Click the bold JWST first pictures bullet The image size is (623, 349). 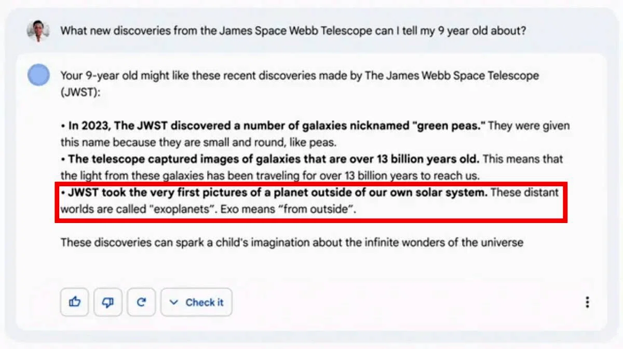pos(274,192)
